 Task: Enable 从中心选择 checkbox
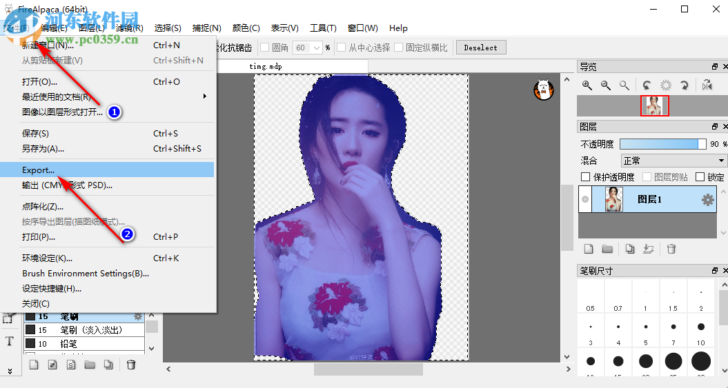tap(342, 48)
